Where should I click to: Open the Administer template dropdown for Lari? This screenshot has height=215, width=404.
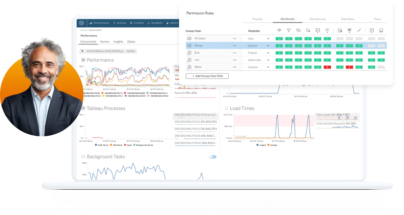(268, 60)
